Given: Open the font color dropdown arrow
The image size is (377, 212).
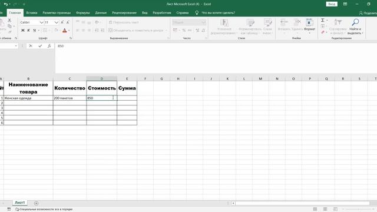Looking at the screenshot, I should point(69,31).
